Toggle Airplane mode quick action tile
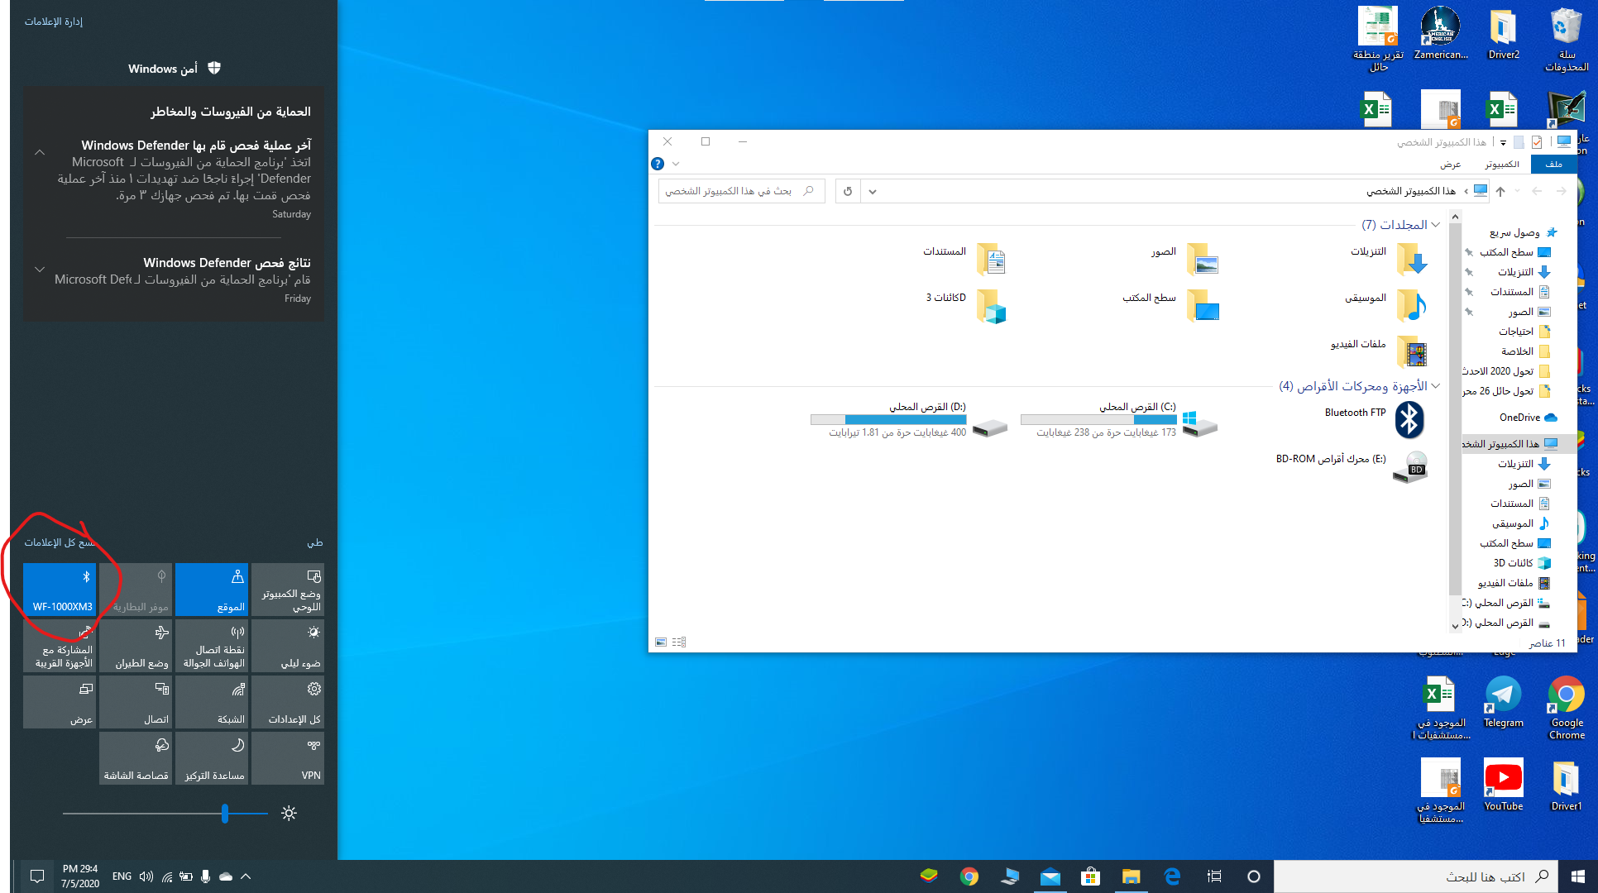 pos(136,646)
